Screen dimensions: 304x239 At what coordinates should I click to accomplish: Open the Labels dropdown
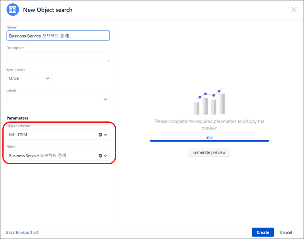(x=58, y=99)
